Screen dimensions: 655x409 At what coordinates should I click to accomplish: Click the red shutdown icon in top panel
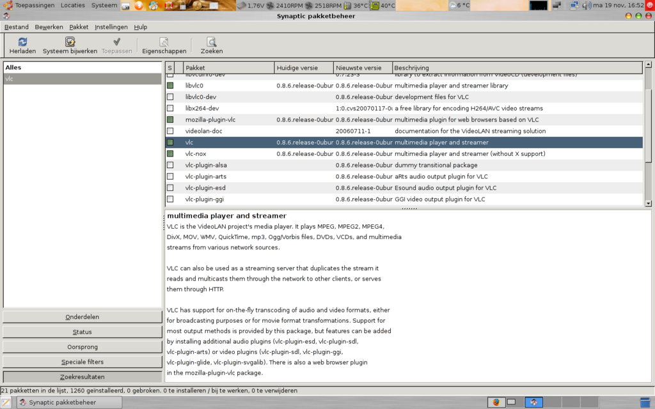pos(649,6)
